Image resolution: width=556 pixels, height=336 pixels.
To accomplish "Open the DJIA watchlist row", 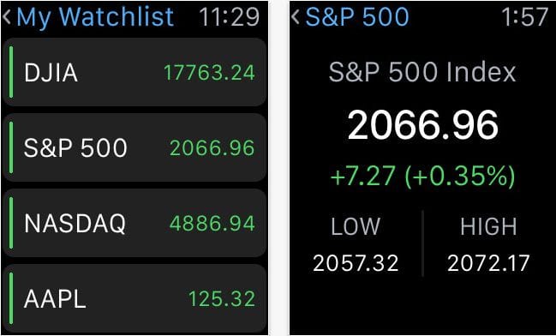I will point(135,72).
